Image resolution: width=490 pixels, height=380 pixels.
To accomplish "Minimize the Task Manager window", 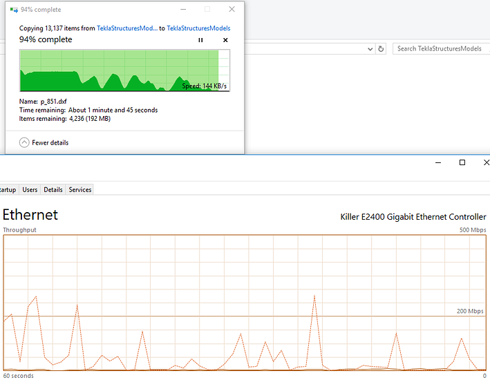I will 437,162.
